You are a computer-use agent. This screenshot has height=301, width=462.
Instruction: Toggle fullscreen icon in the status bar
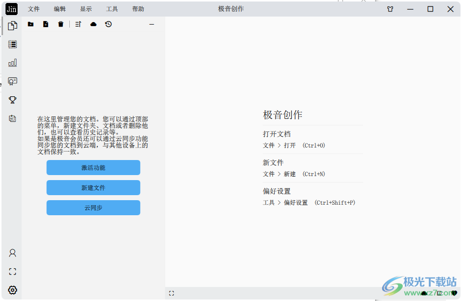pyautogui.click(x=171, y=293)
